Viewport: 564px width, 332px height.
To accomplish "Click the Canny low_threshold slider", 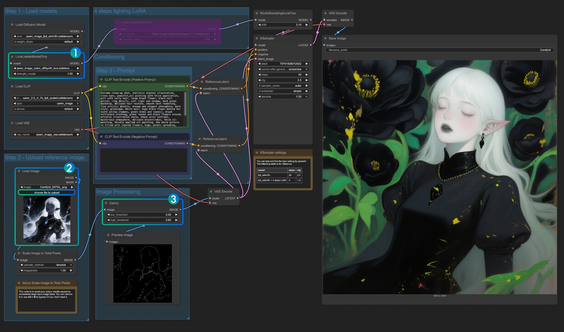I will 142,215.
